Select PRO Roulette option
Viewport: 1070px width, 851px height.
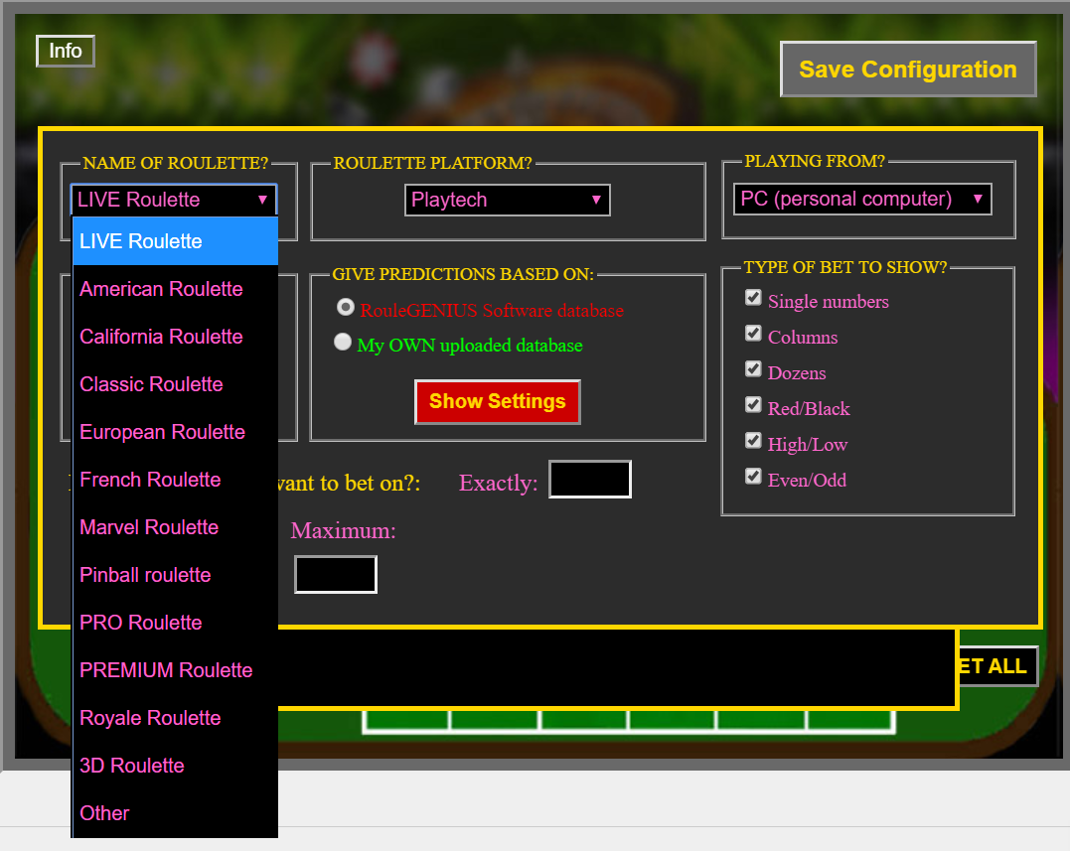pos(176,624)
